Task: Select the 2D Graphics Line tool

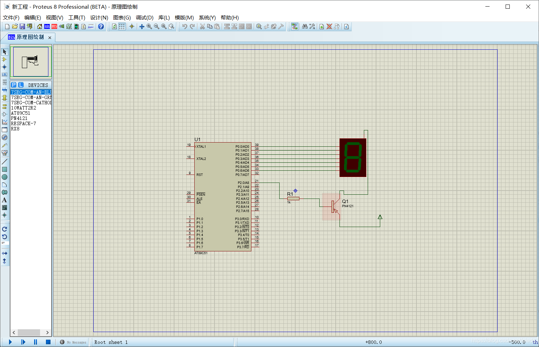Action: click(x=5, y=162)
